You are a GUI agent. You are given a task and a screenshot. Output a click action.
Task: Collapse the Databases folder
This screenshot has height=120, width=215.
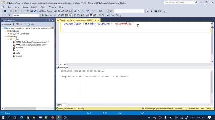point(6,31)
